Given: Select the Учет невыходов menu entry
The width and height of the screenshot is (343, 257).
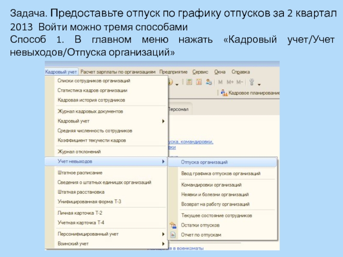Looking at the screenshot, I should coord(106,161).
